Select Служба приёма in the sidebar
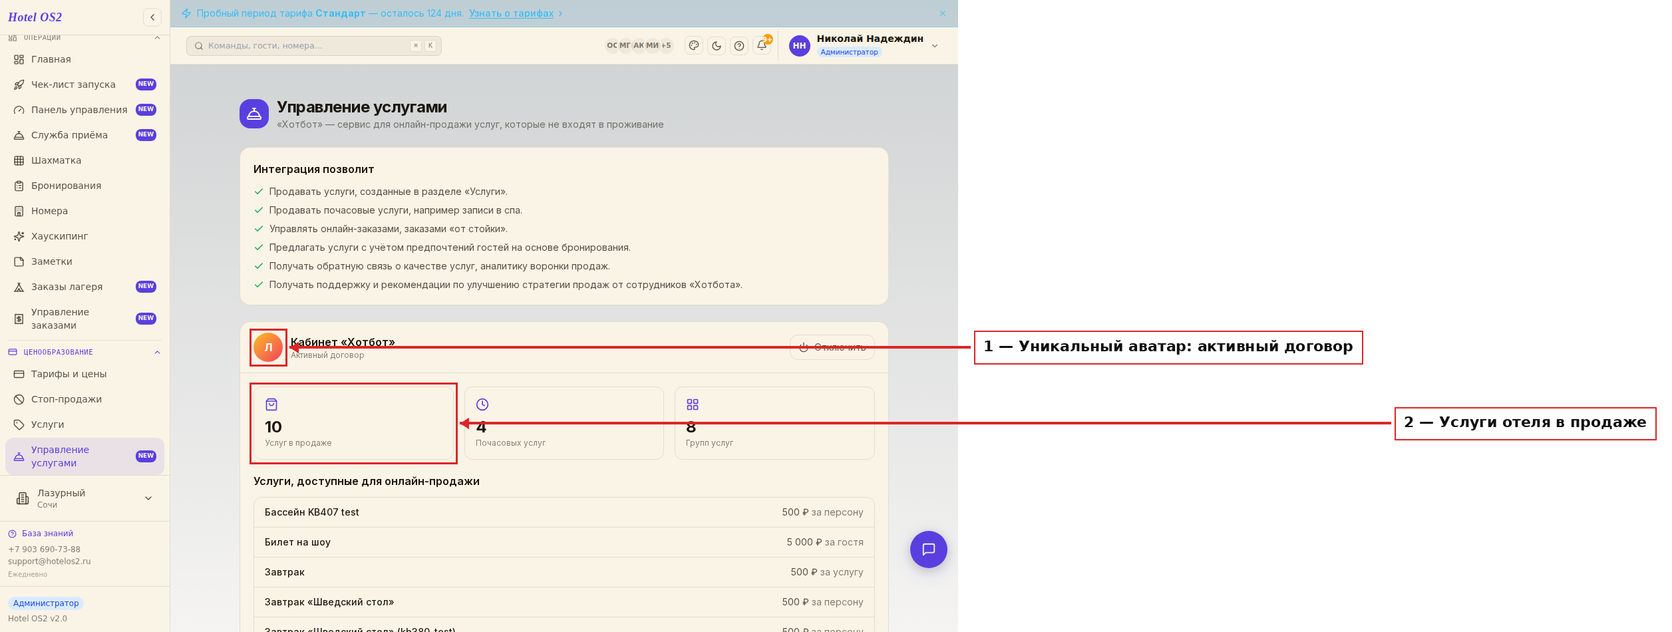The height and width of the screenshot is (632, 1672). point(84,135)
